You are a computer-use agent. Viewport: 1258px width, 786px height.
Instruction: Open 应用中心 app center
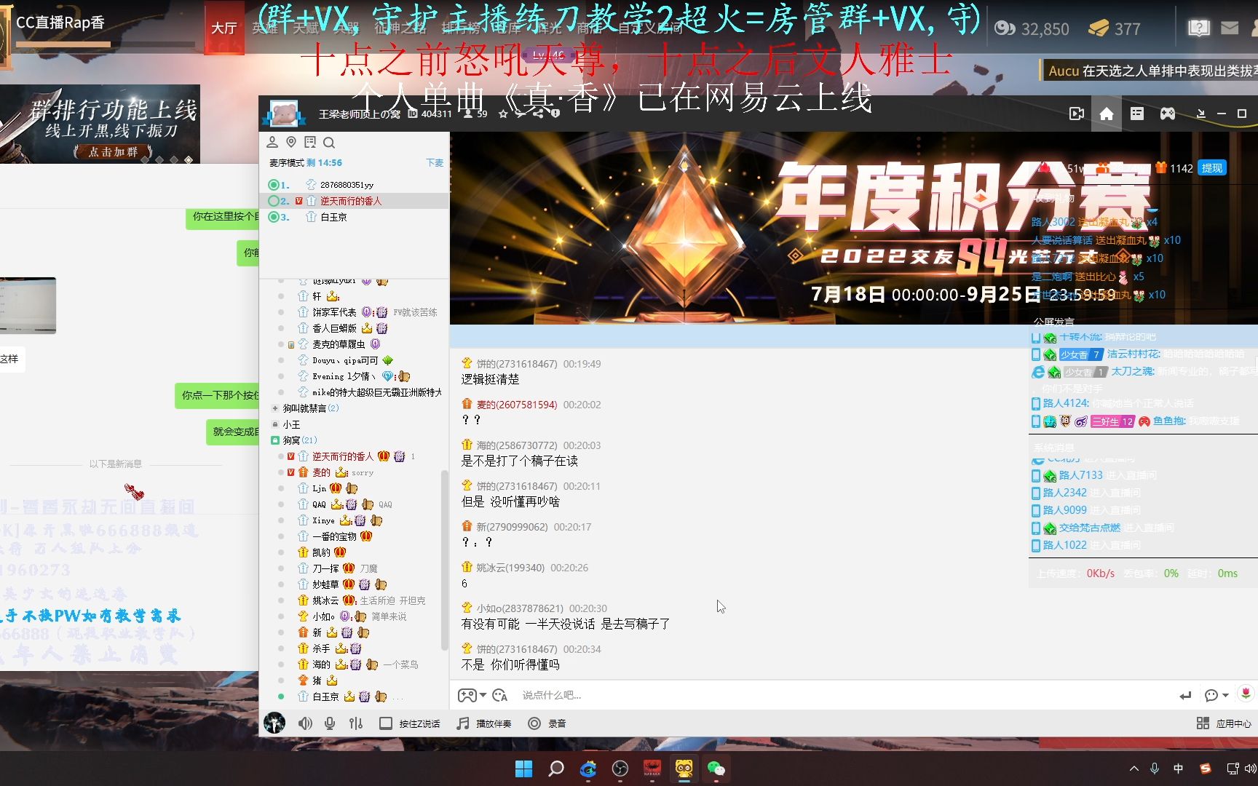pos(1224,723)
